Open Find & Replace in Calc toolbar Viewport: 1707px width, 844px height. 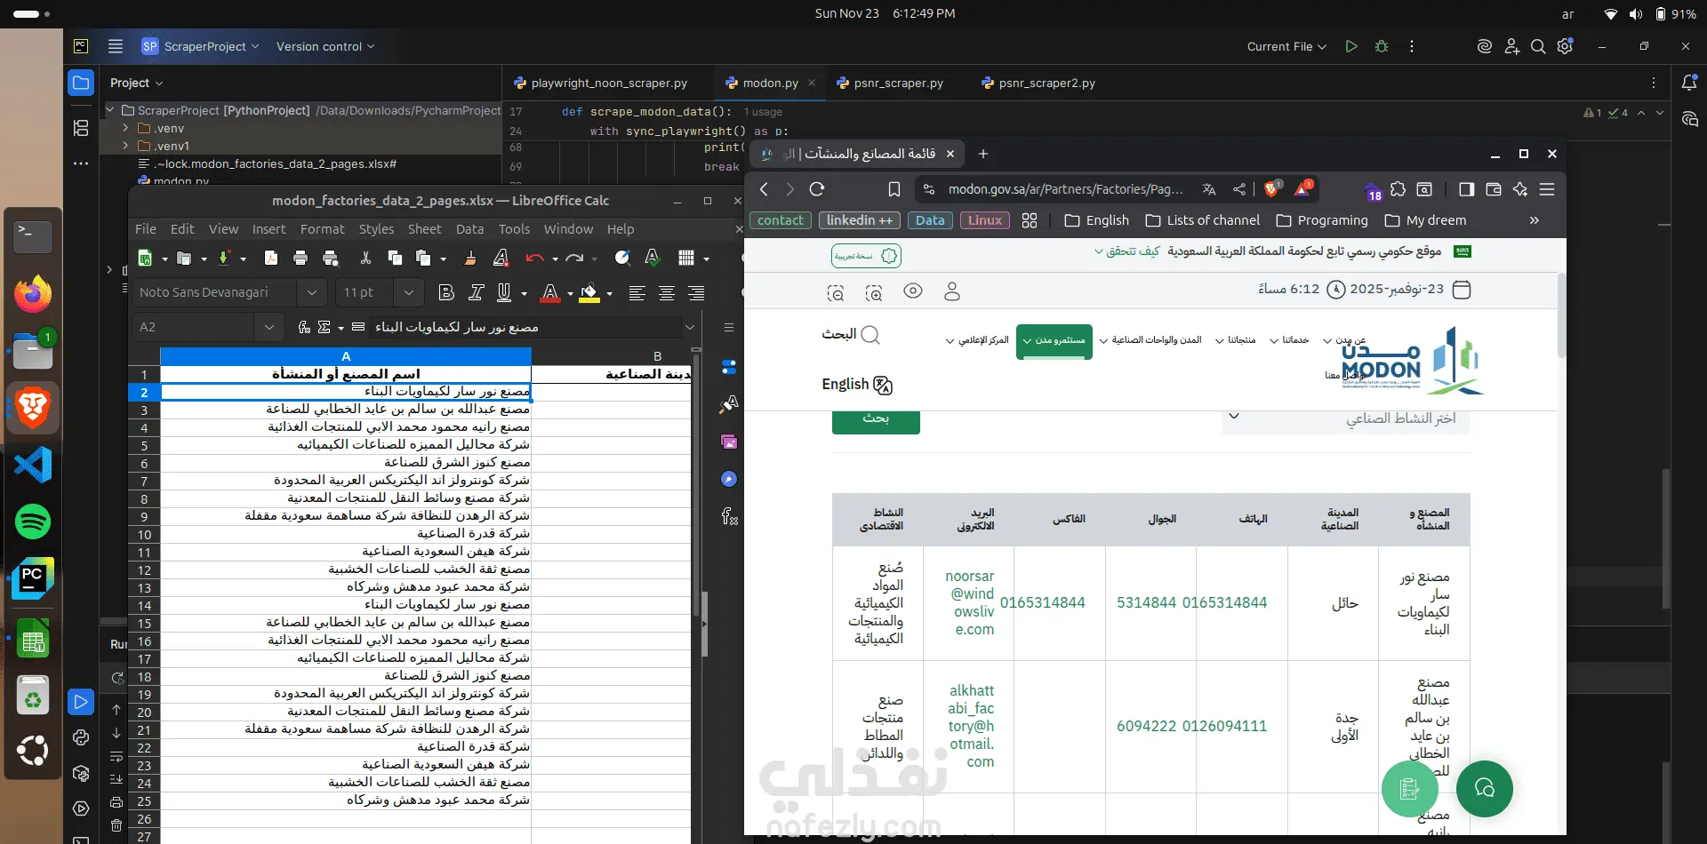click(622, 258)
